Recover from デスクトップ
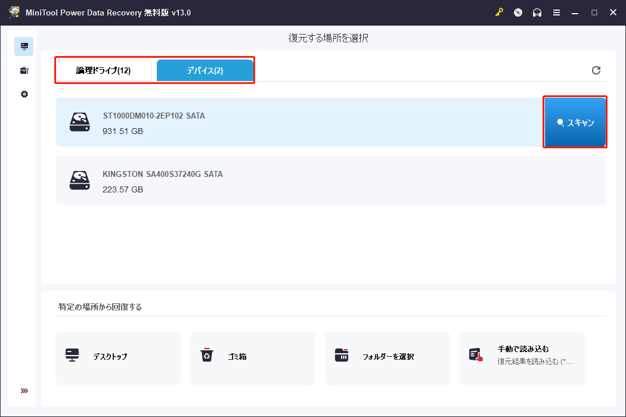626x417 pixels. 118,359
